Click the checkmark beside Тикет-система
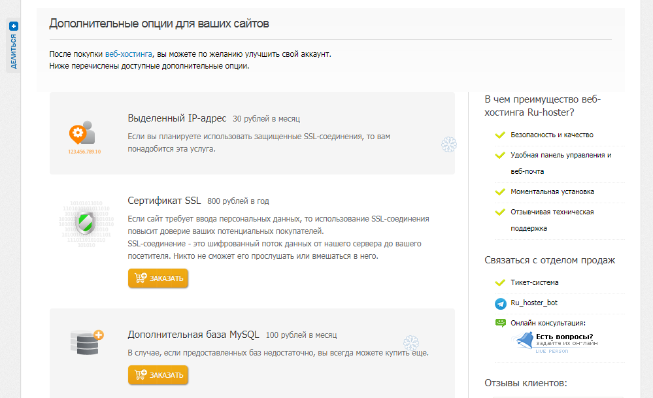 click(501, 283)
